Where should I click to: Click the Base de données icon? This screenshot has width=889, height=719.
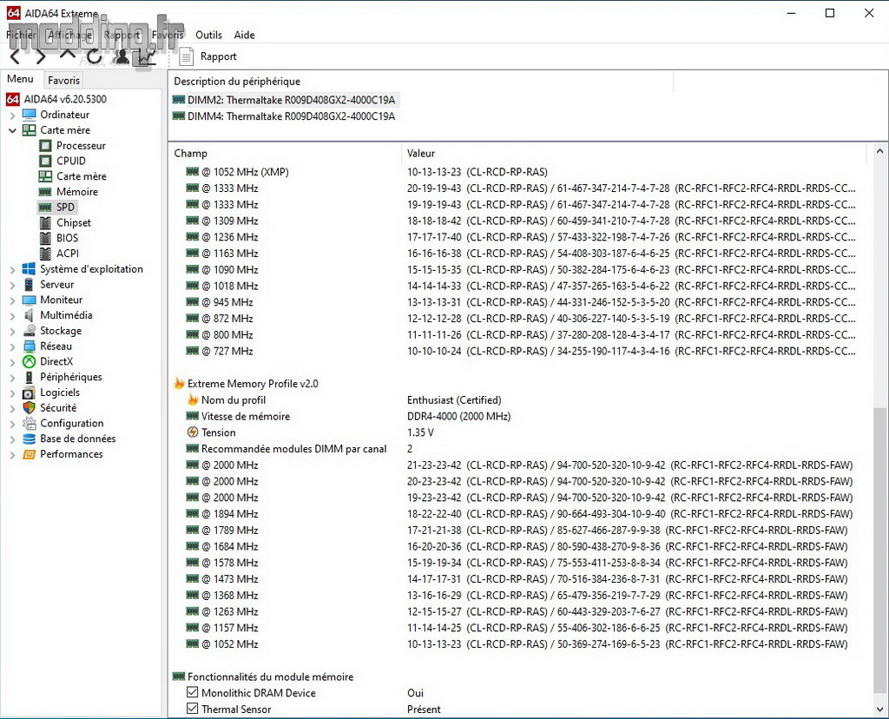pyautogui.click(x=29, y=439)
